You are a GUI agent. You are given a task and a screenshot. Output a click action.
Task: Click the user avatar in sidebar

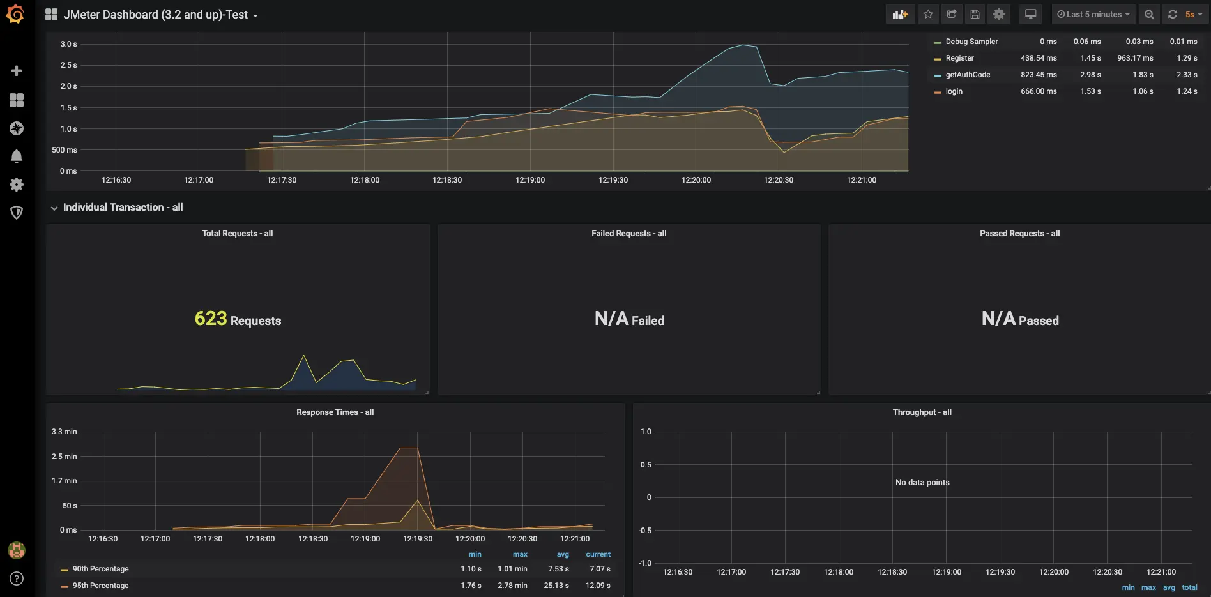(17, 550)
